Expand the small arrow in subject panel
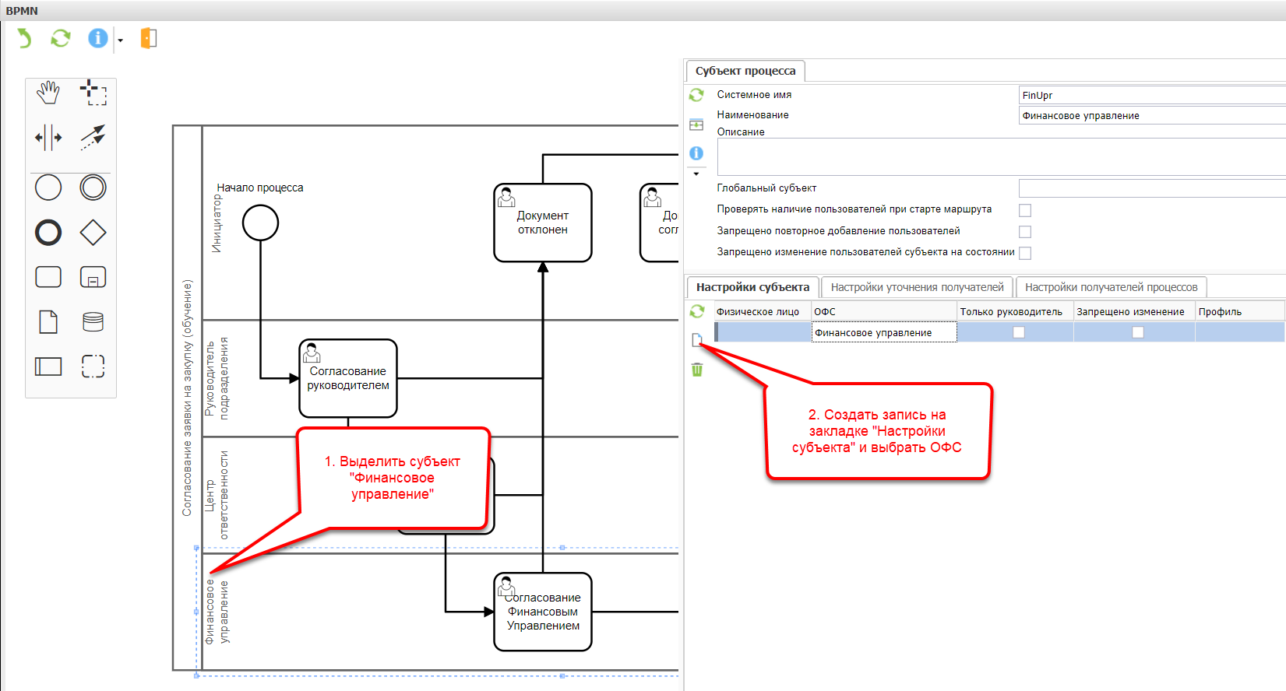The image size is (1286, 691). (x=696, y=174)
